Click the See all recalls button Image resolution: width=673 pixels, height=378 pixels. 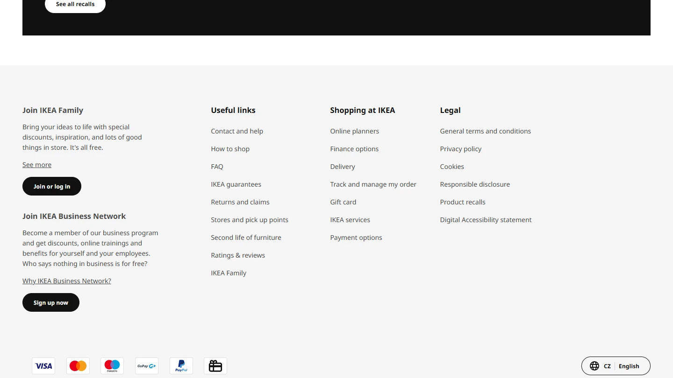click(x=75, y=4)
